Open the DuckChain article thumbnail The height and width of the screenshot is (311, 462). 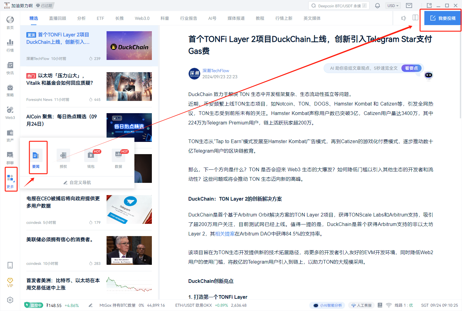tap(129, 46)
